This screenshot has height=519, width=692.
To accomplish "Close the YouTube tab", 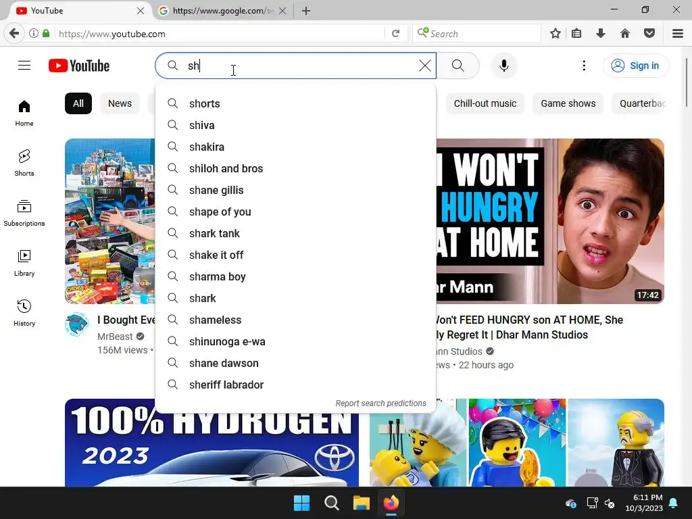I will 141,11.
